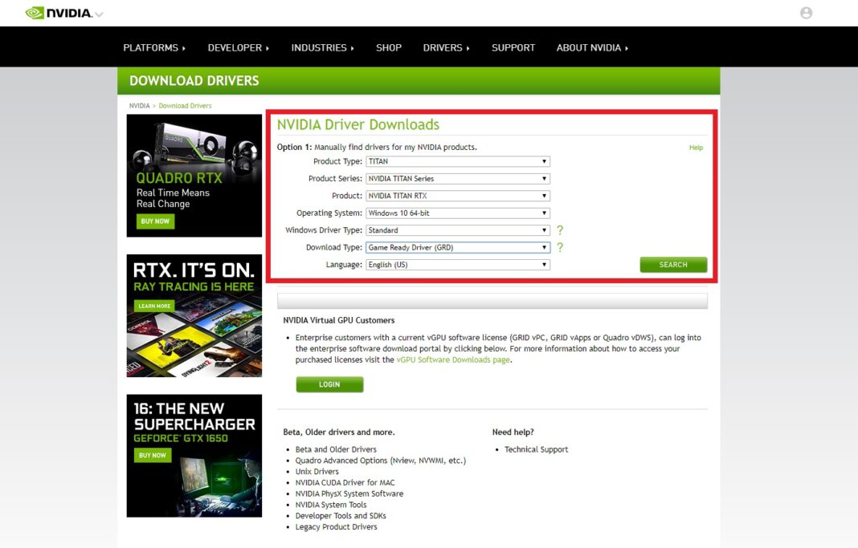The width and height of the screenshot is (858, 548).
Task: Click the Windows Driver Type help question mark
Action: [x=560, y=230]
